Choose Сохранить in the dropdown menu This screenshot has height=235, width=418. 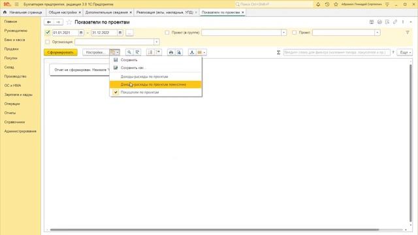tap(155, 60)
